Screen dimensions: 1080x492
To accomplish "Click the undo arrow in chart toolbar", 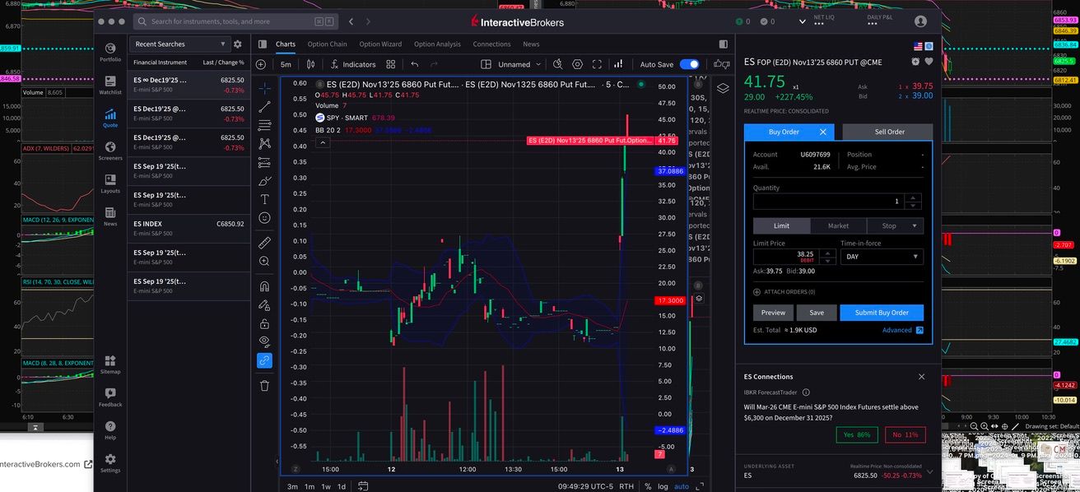I will point(415,64).
